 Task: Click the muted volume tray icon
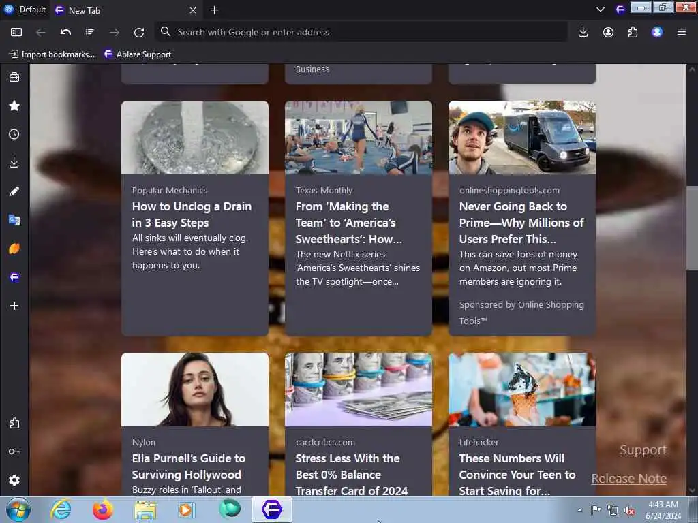pyautogui.click(x=629, y=511)
